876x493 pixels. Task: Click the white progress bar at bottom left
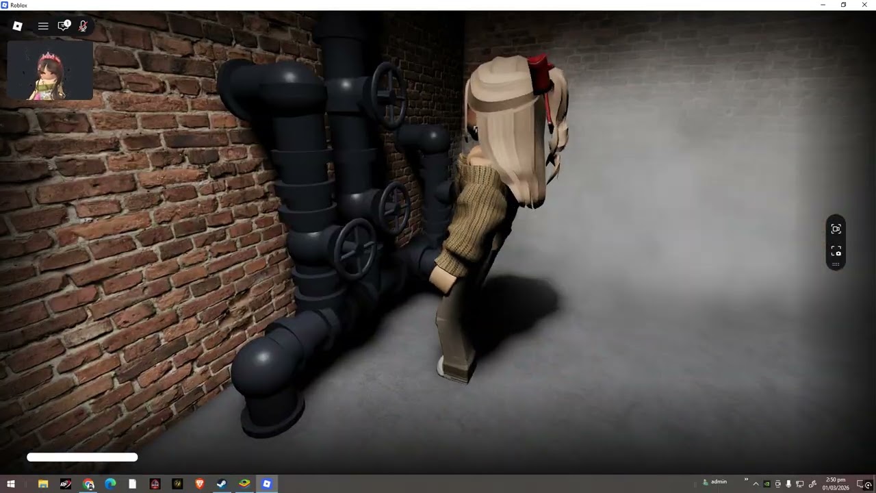click(82, 457)
